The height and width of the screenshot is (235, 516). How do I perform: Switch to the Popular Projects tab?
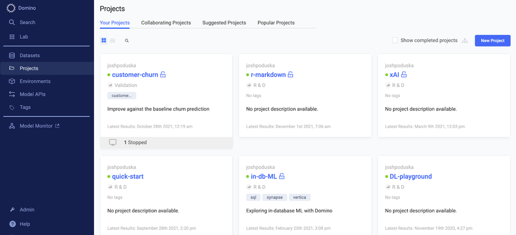276,23
